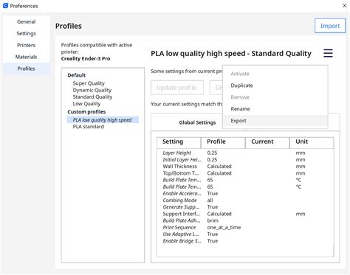Click the greyed Remove menu entry
Viewport: 350px width, 275px height.
(x=275, y=97)
